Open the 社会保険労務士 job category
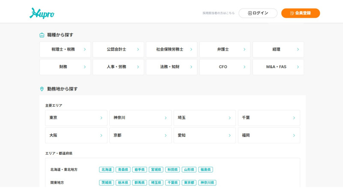This screenshot has height=193, width=343. [x=171, y=49]
